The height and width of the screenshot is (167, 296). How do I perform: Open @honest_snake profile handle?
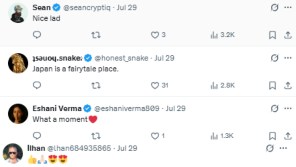tap(121, 58)
